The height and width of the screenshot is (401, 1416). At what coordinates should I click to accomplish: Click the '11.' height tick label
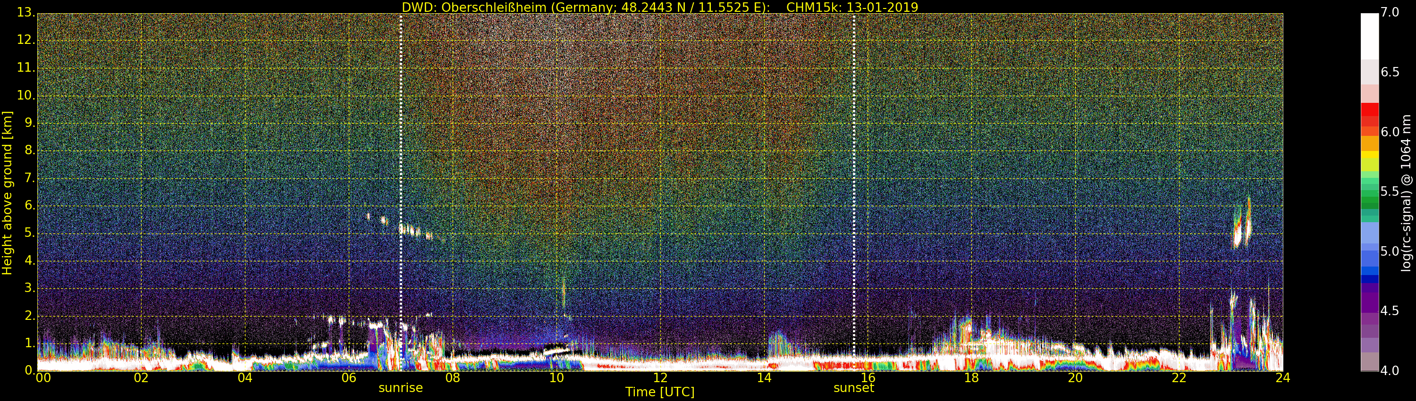click(x=25, y=67)
